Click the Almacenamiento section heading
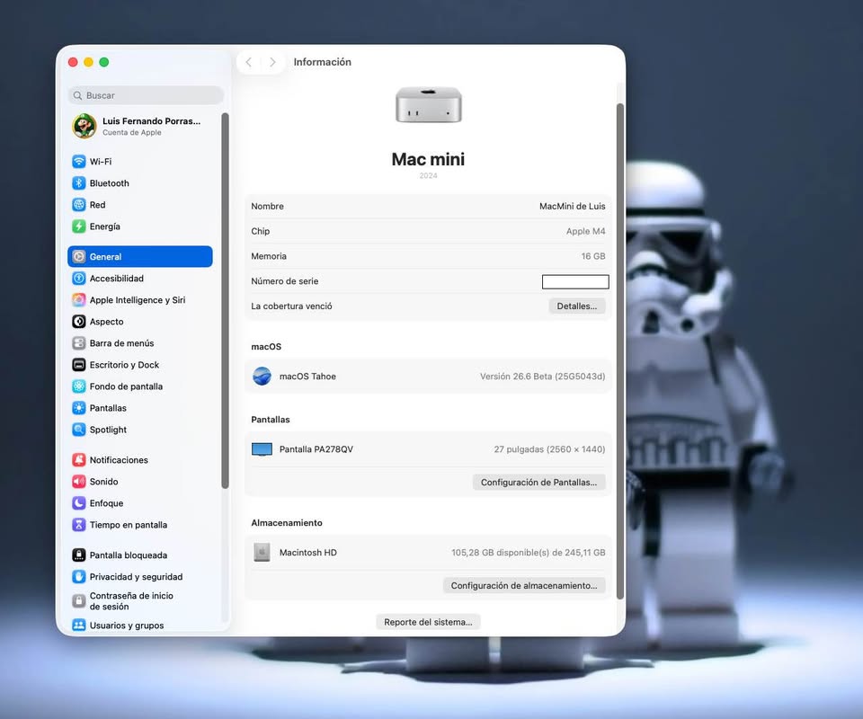This screenshot has height=719, width=863. pos(287,522)
